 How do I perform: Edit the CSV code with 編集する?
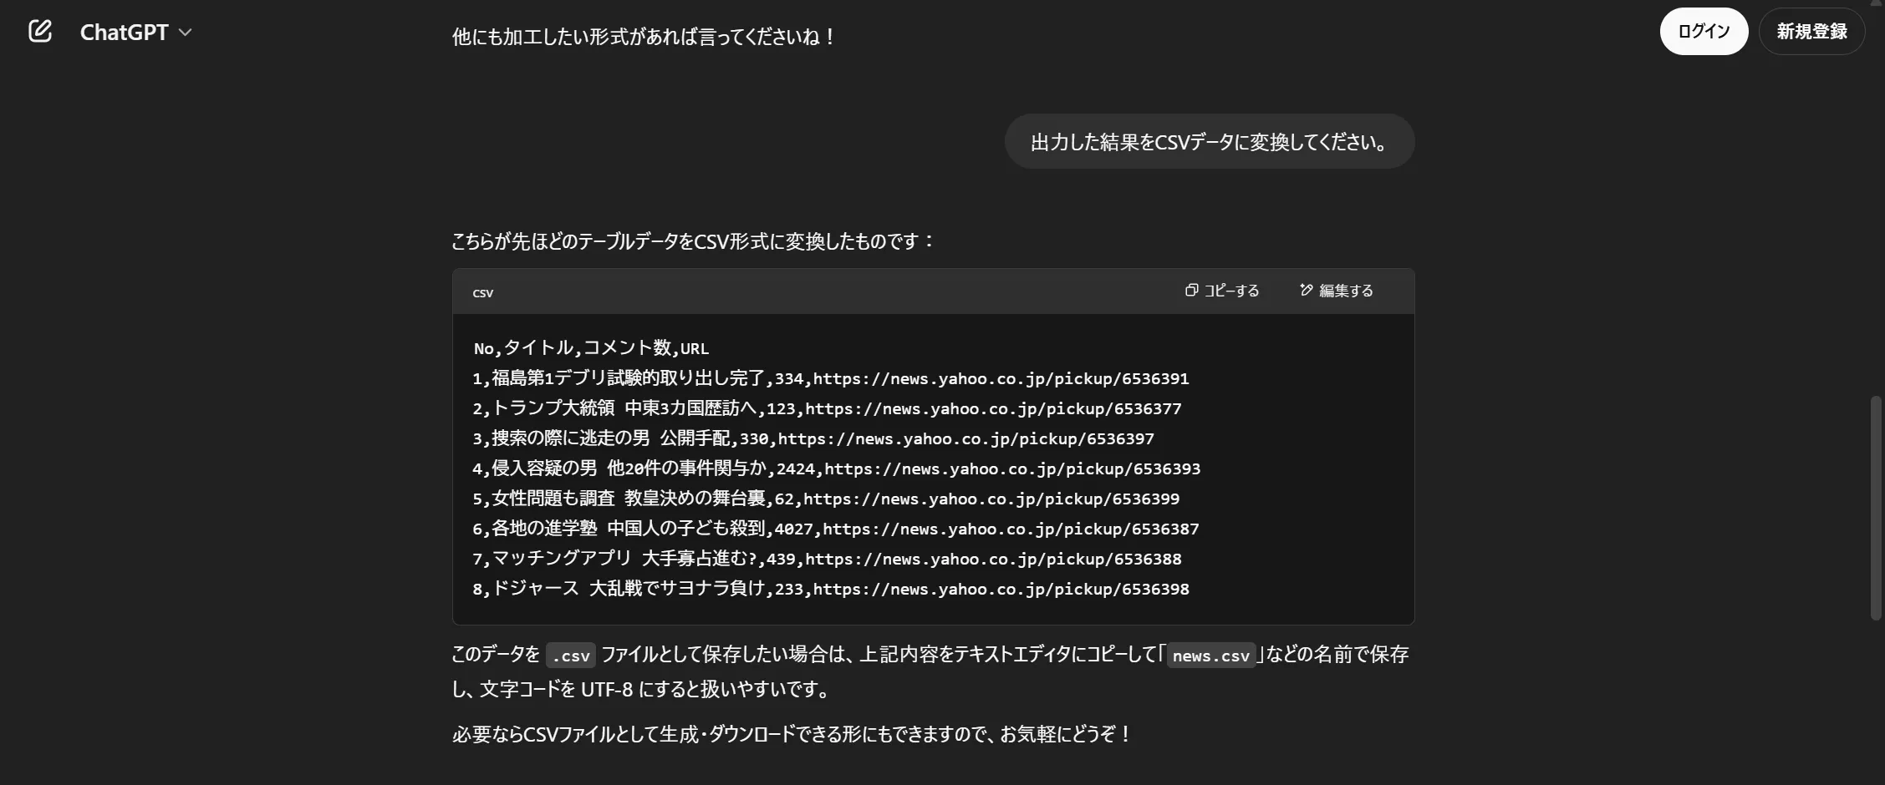coord(1336,291)
